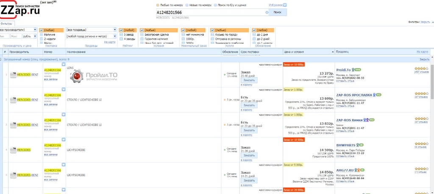The height and width of the screenshot is (194, 434).
Task: Toggle 'нет минимума' minimum order checkbox
Action: (x=183, y=34)
